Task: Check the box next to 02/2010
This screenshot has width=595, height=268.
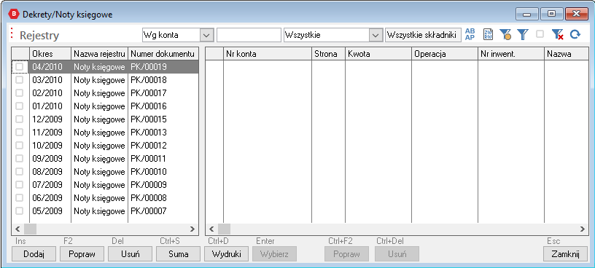Action: coord(20,93)
